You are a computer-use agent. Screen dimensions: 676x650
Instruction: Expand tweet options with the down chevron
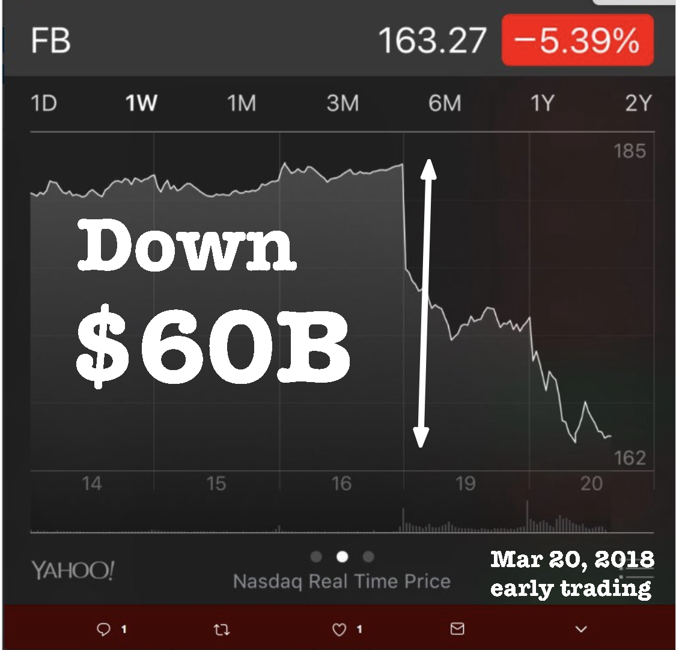(x=580, y=629)
